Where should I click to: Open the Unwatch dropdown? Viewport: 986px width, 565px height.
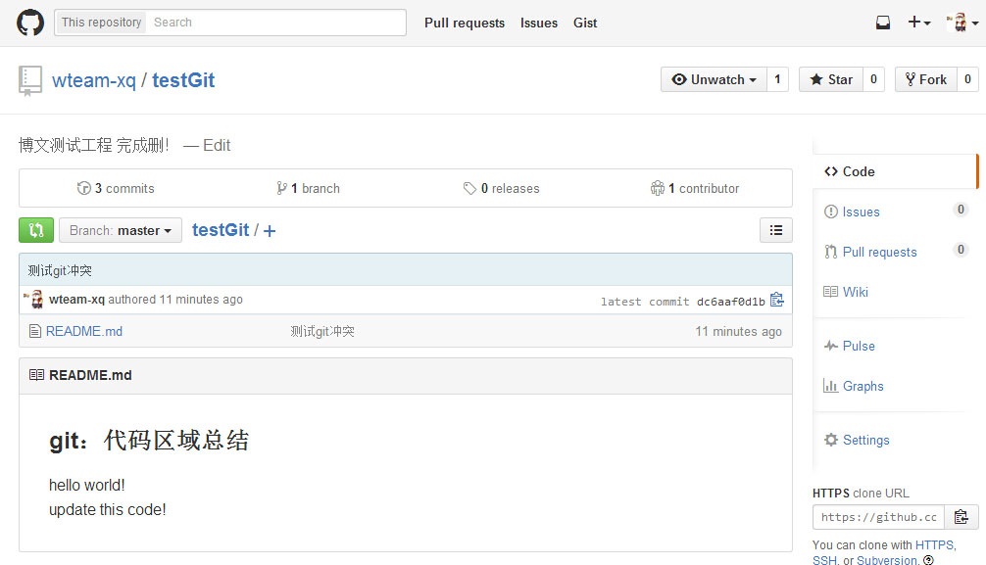[714, 79]
